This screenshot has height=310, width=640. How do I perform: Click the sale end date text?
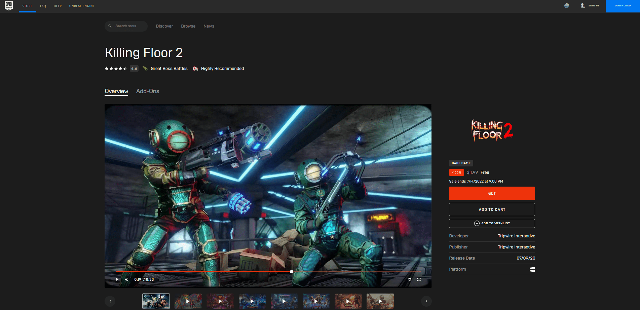(476, 181)
